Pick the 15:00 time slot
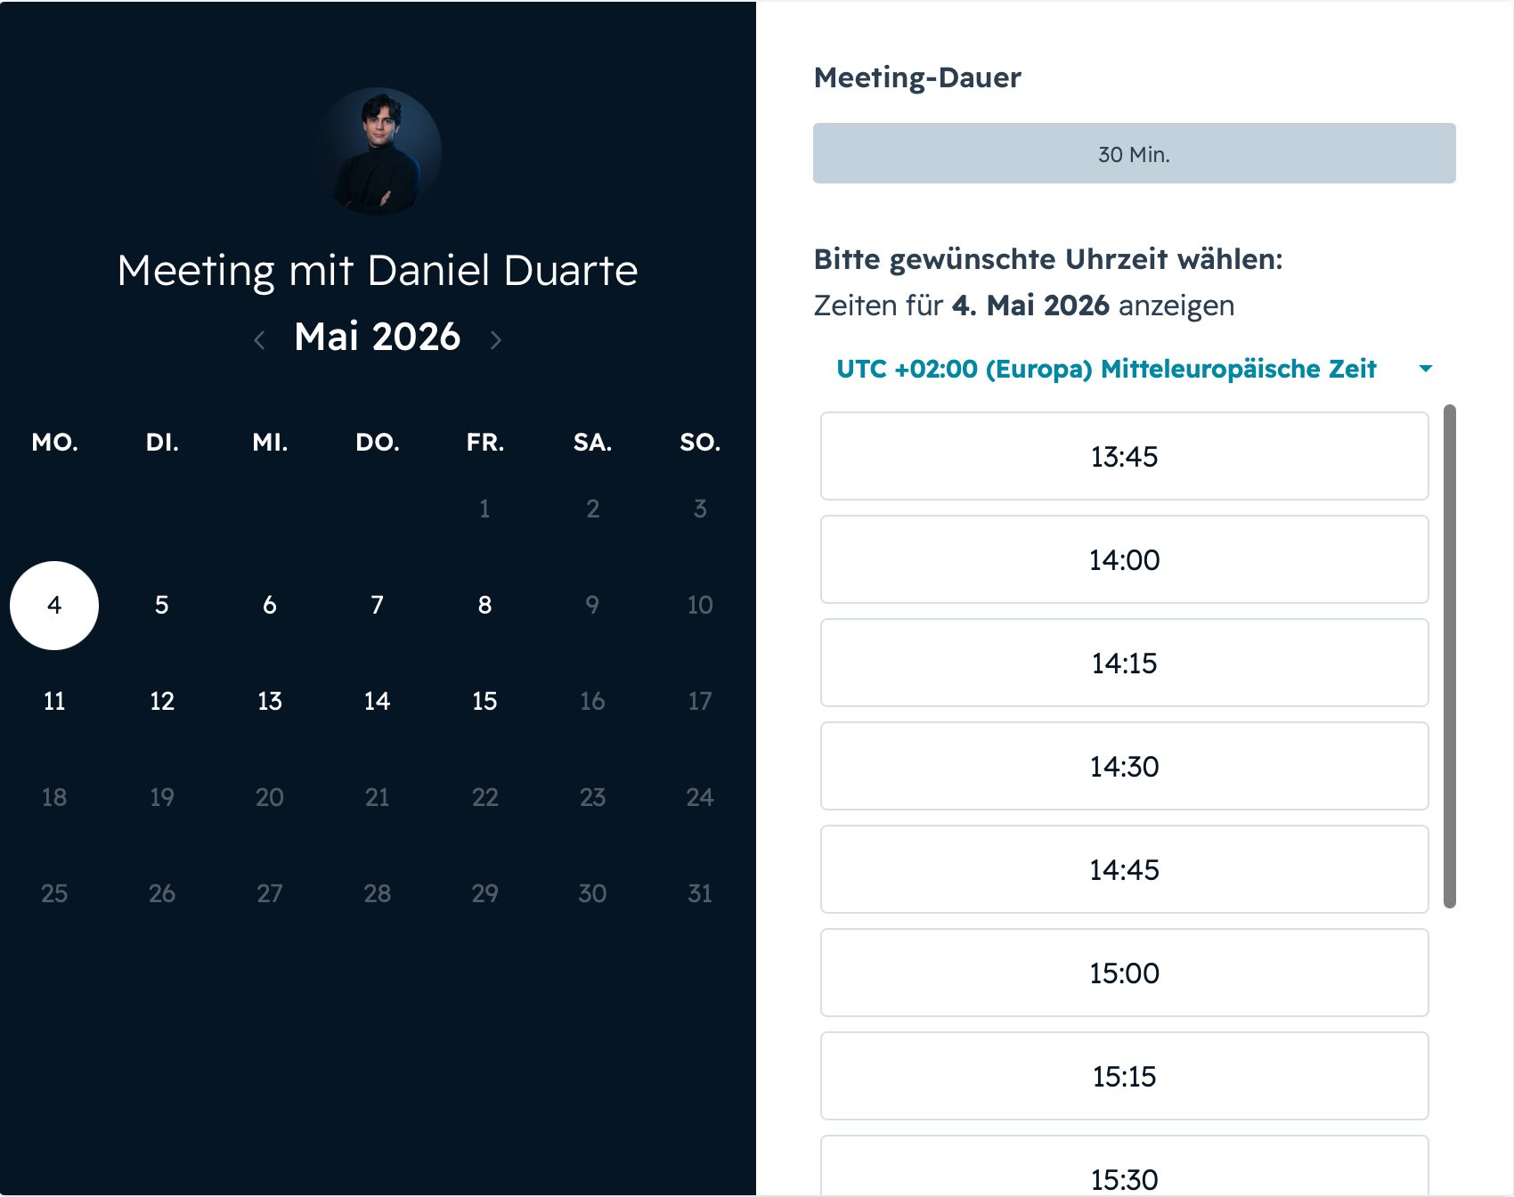Screen dimensions: 1514x1197 [1124, 973]
